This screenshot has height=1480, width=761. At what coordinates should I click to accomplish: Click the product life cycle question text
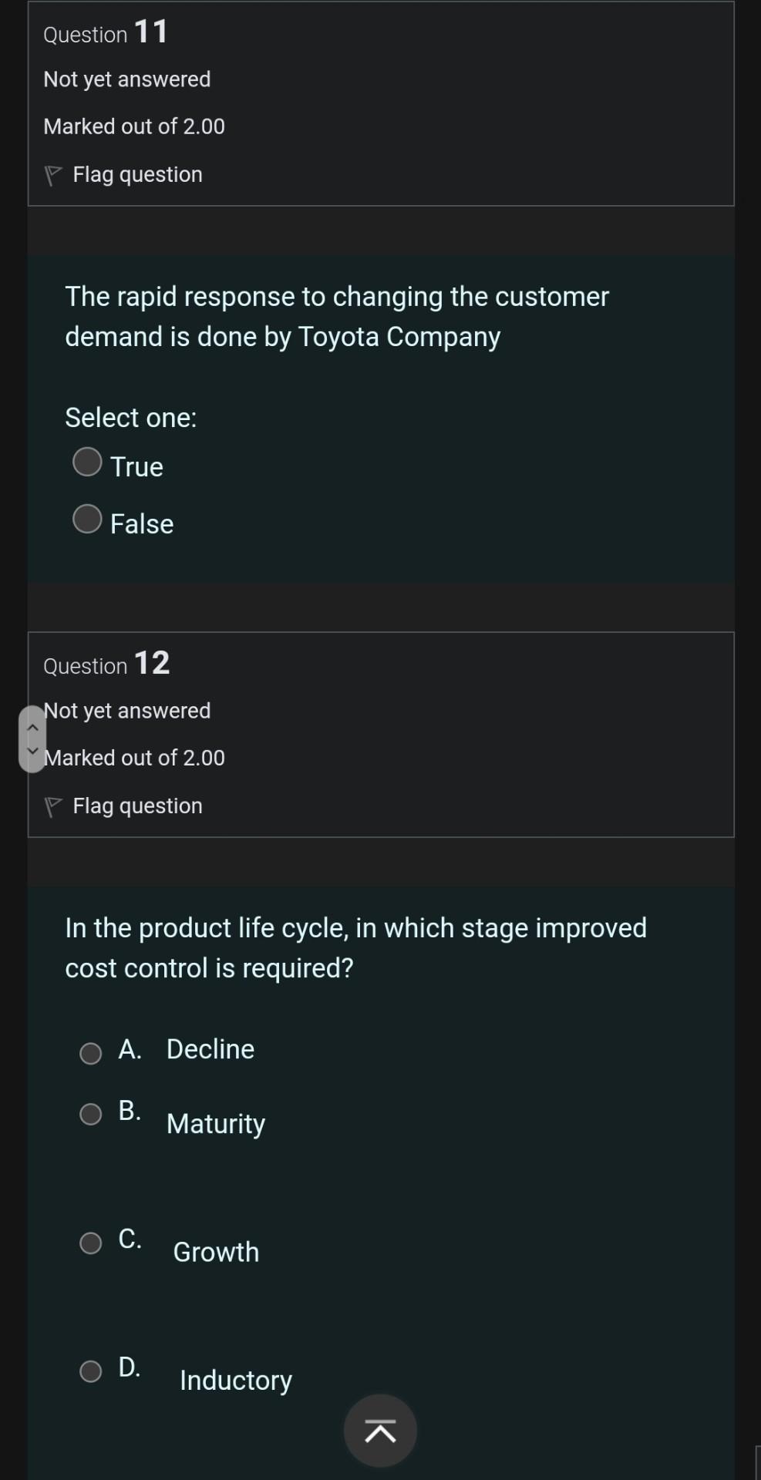[355, 947]
